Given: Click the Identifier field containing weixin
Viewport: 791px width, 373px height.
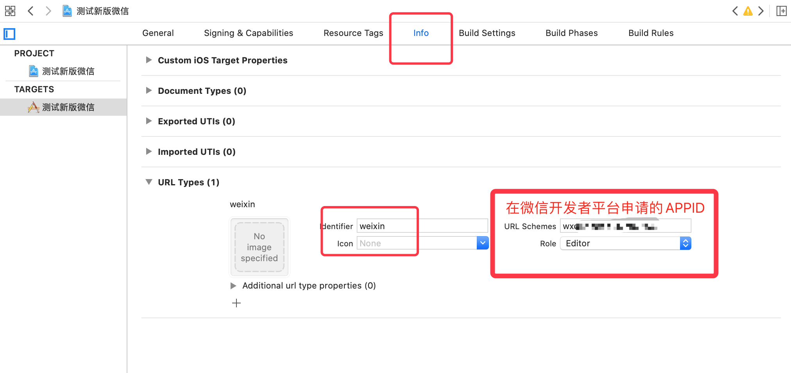Looking at the screenshot, I should [422, 226].
